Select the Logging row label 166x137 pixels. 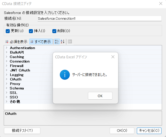tap(17, 75)
